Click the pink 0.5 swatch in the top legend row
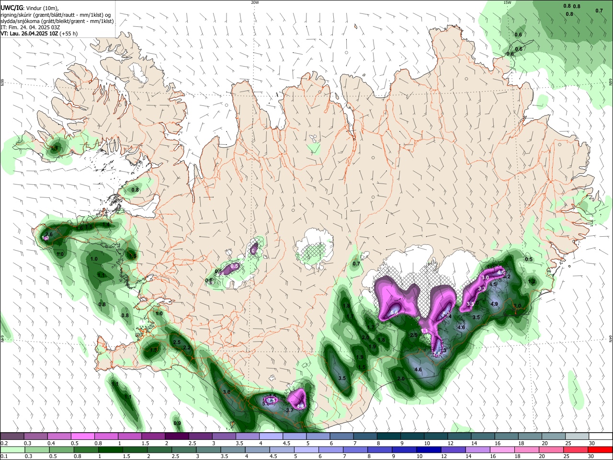The height and width of the screenshot is (460, 613). pyautogui.click(x=83, y=437)
